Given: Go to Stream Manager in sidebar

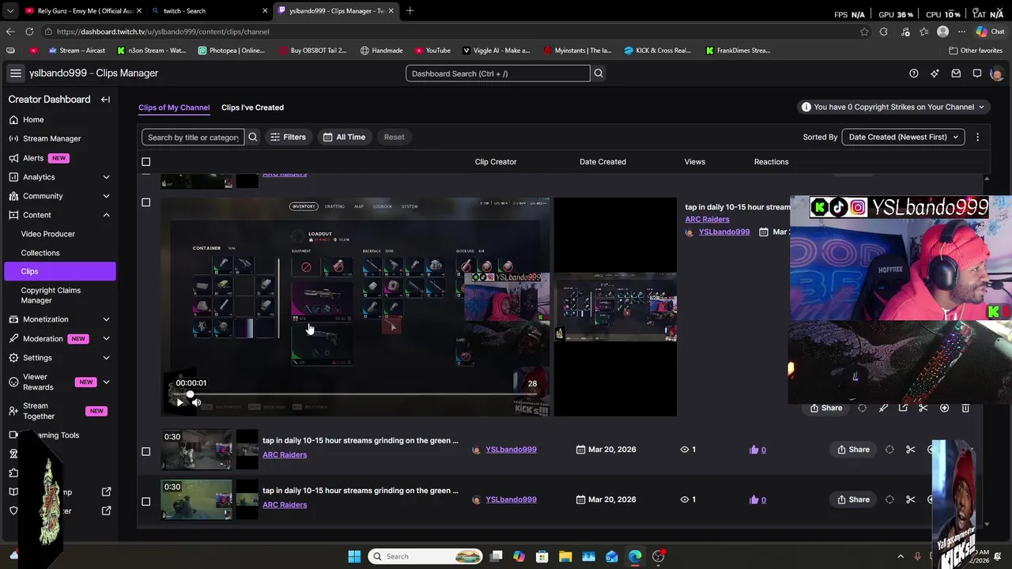Looking at the screenshot, I should pyautogui.click(x=52, y=138).
